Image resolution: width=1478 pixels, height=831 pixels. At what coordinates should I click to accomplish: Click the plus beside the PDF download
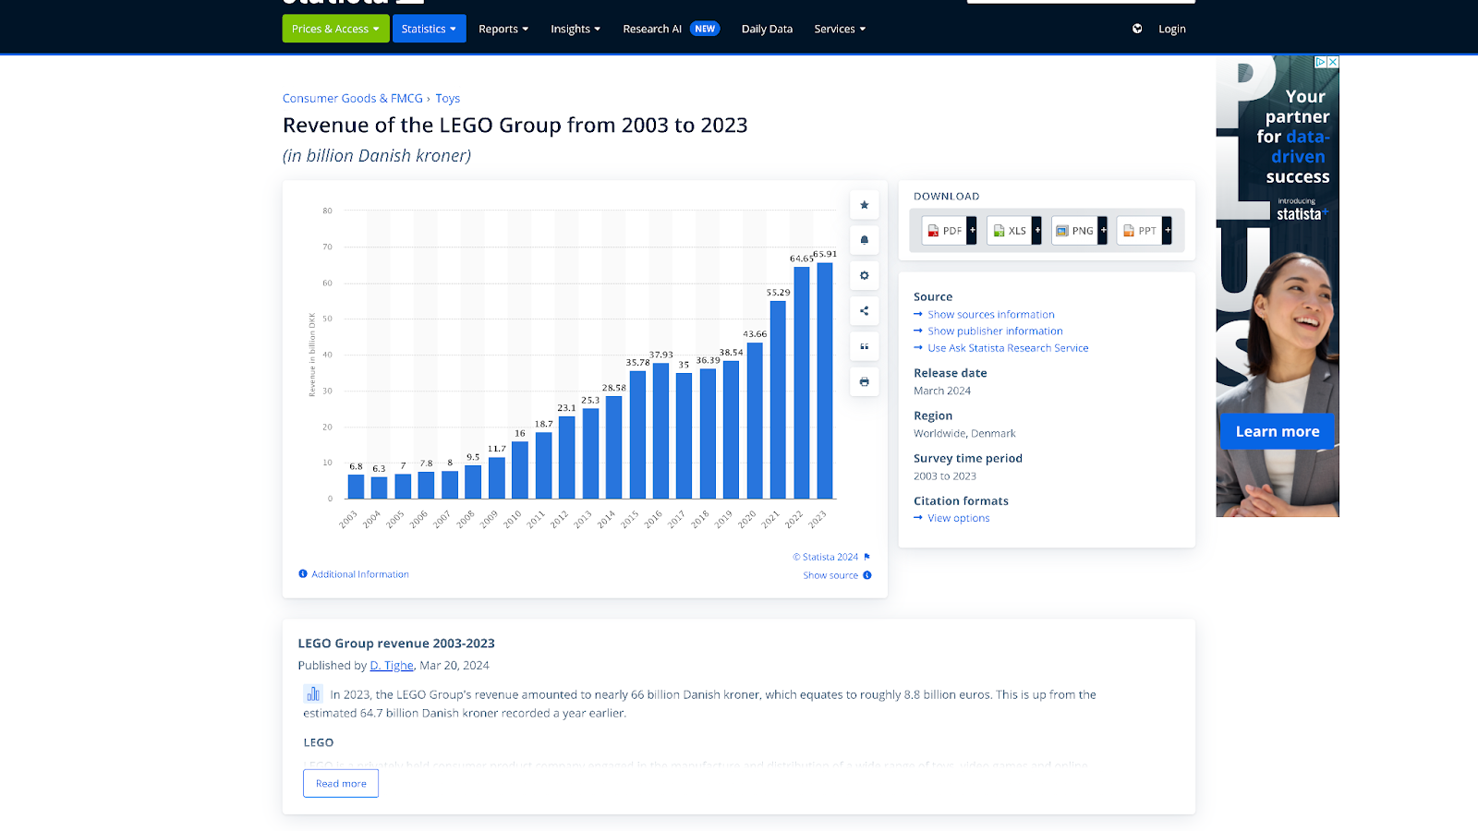[972, 231]
